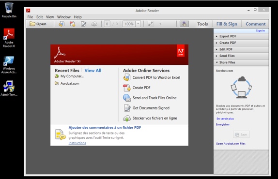Click the Get Documents Signed pen icon
The image size is (278, 179).
127,108
